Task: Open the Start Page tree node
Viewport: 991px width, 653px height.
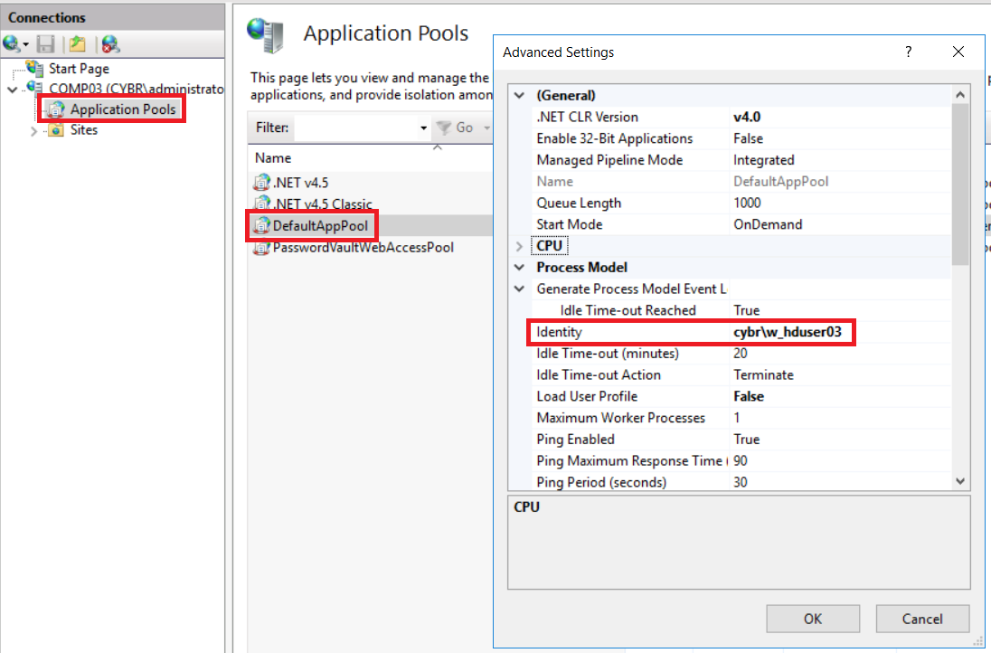Action: (x=78, y=69)
